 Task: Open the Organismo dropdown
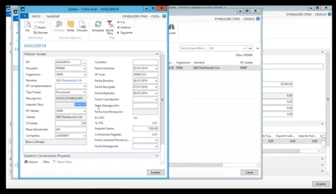pos(84,75)
